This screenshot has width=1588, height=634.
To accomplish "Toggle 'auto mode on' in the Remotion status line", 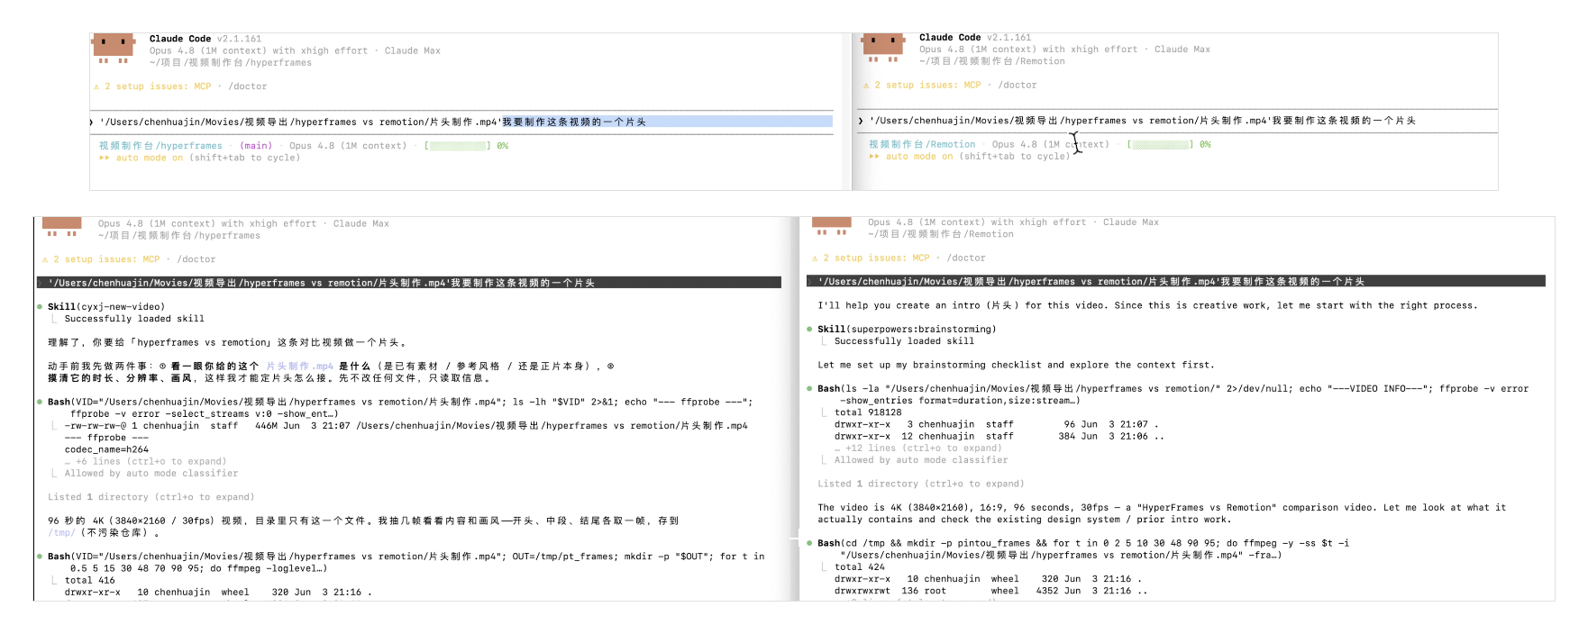I will (x=919, y=156).
